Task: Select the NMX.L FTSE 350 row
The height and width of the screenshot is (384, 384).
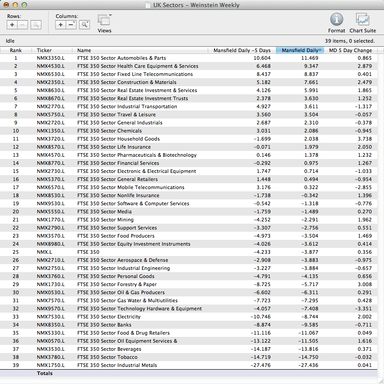Action: pyautogui.click(x=88, y=252)
